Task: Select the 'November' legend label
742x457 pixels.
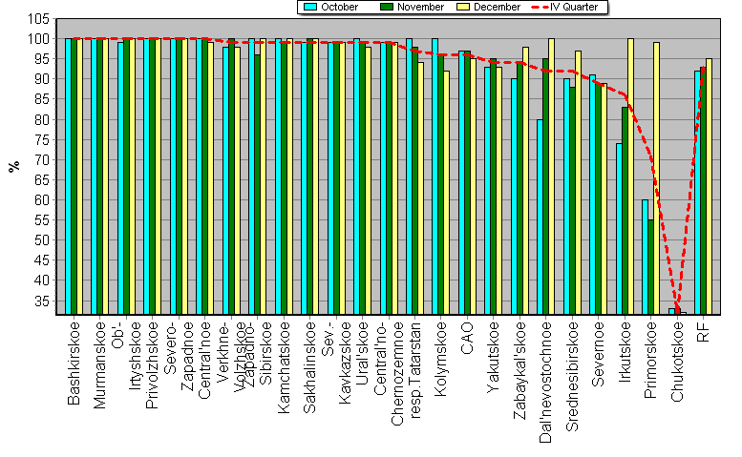Action: (420, 7)
